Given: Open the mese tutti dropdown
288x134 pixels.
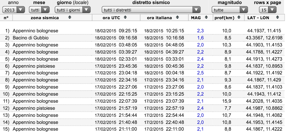Looking at the screenshot, I should pyautogui.click(x=39, y=10).
